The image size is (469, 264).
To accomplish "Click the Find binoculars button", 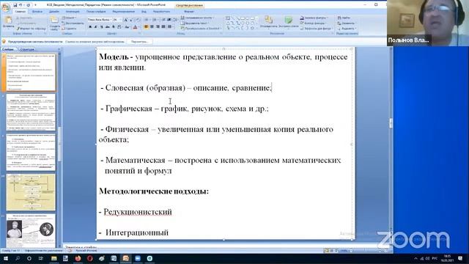I will [344, 18].
